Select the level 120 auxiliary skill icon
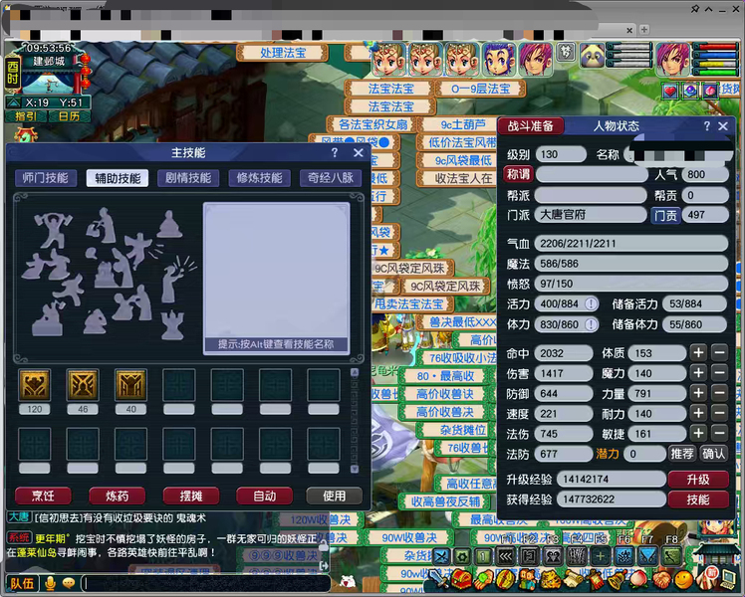 (x=34, y=385)
